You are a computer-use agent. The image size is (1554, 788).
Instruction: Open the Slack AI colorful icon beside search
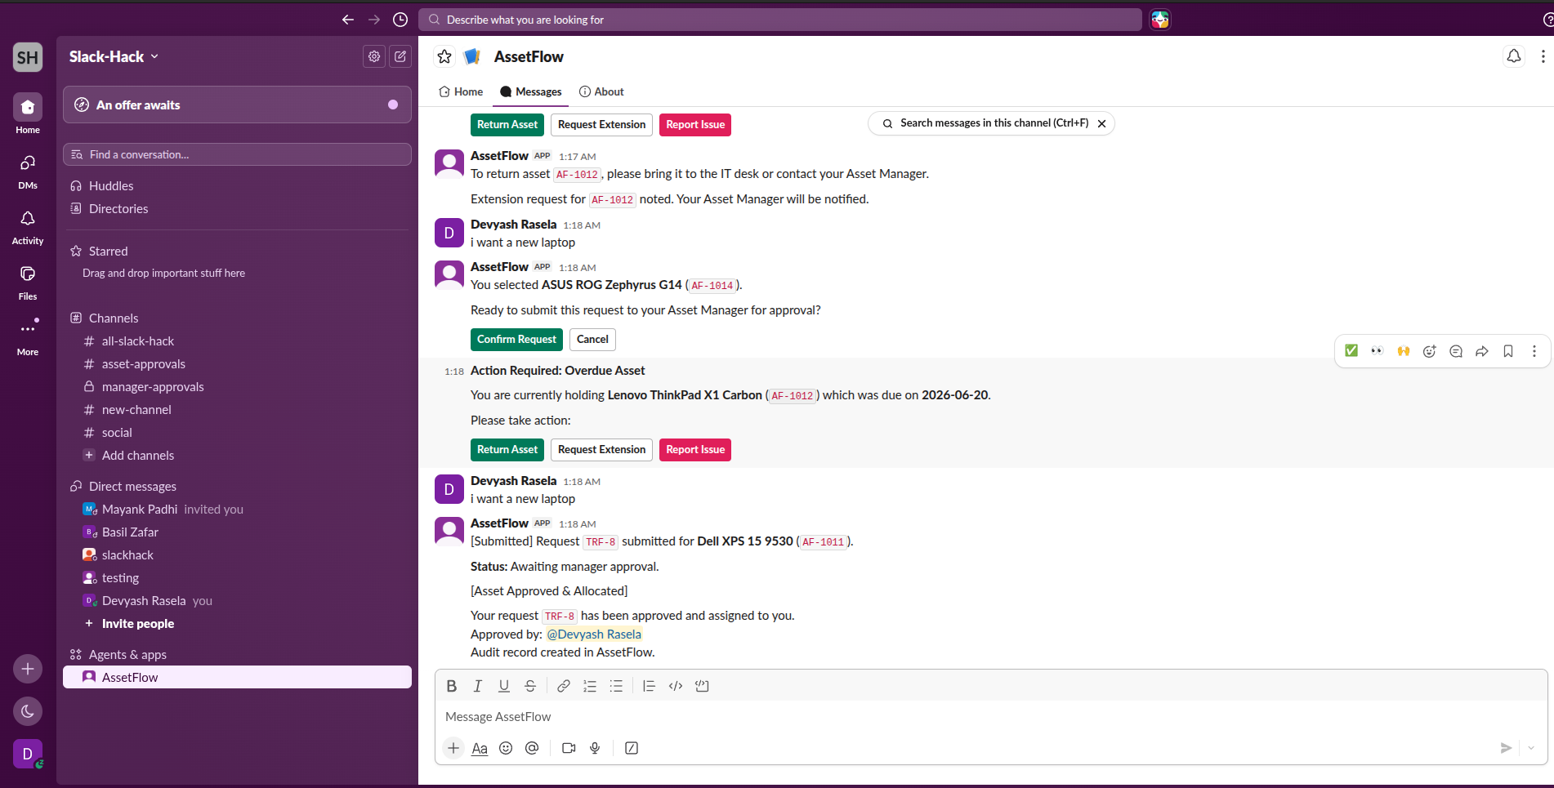click(x=1160, y=20)
